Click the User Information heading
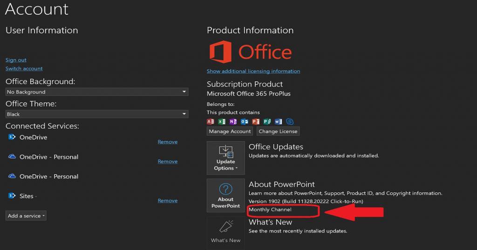 pyautogui.click(x=41, y=30)
